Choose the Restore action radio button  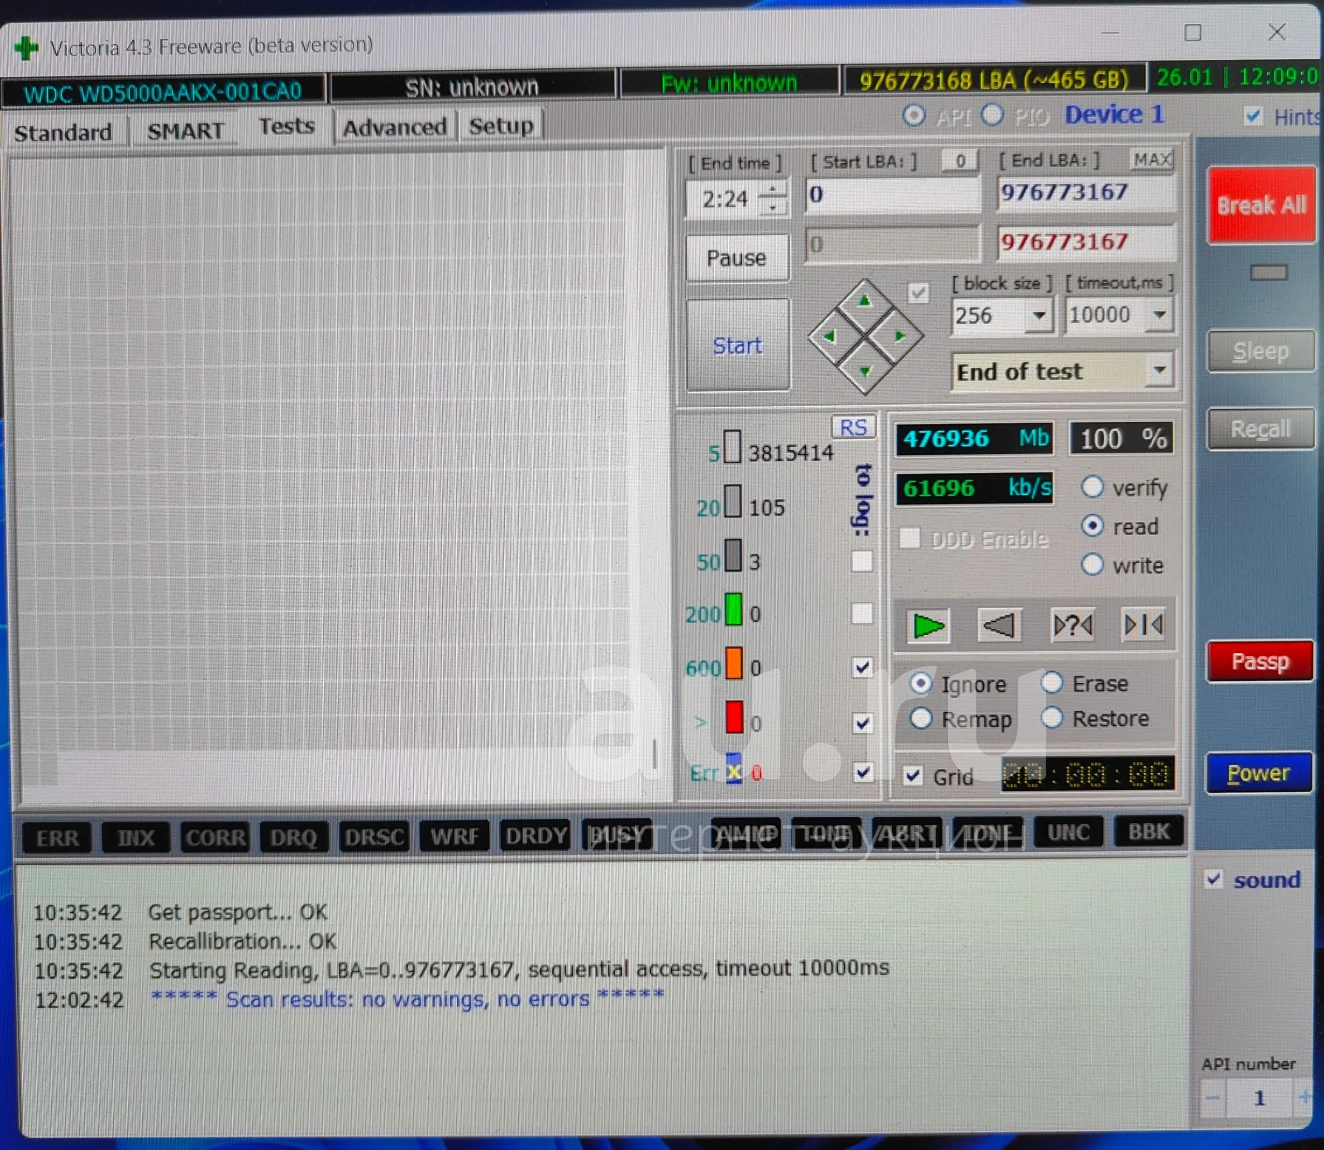pyautogui.click(x=1052, y=717)
